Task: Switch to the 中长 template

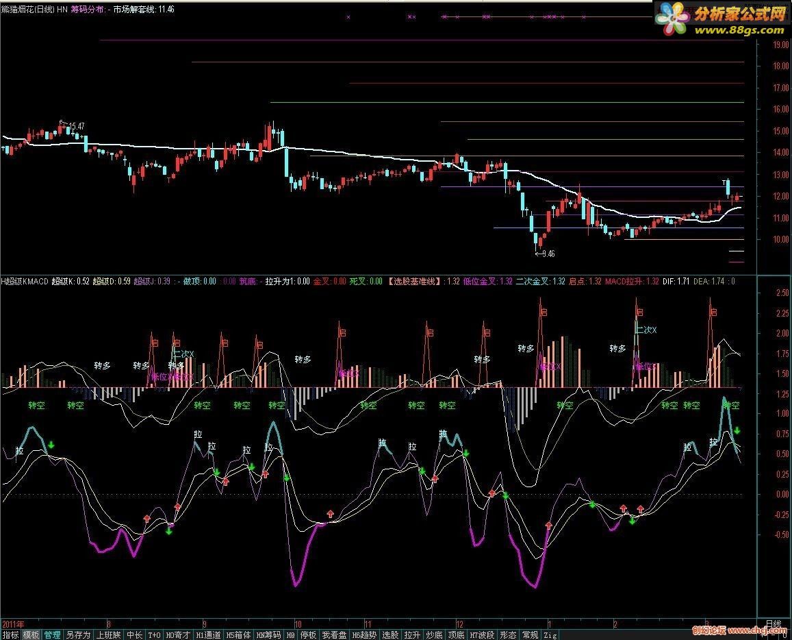Action: click(134, 635)
